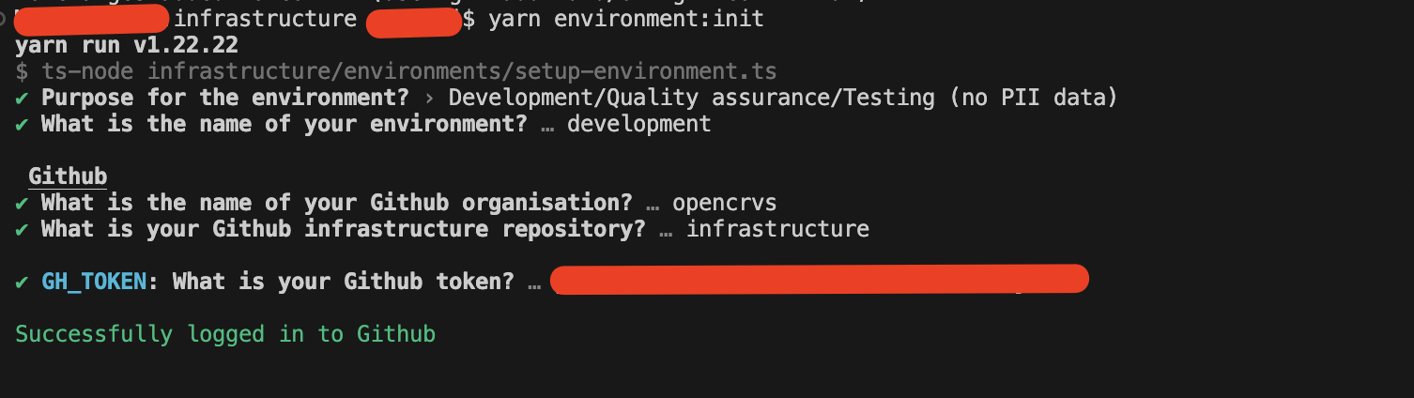The height and width of the screenshot is (398, 1414).
Task: Click the 'infrastructure' repository answer text
Action: tap(777, 229)
